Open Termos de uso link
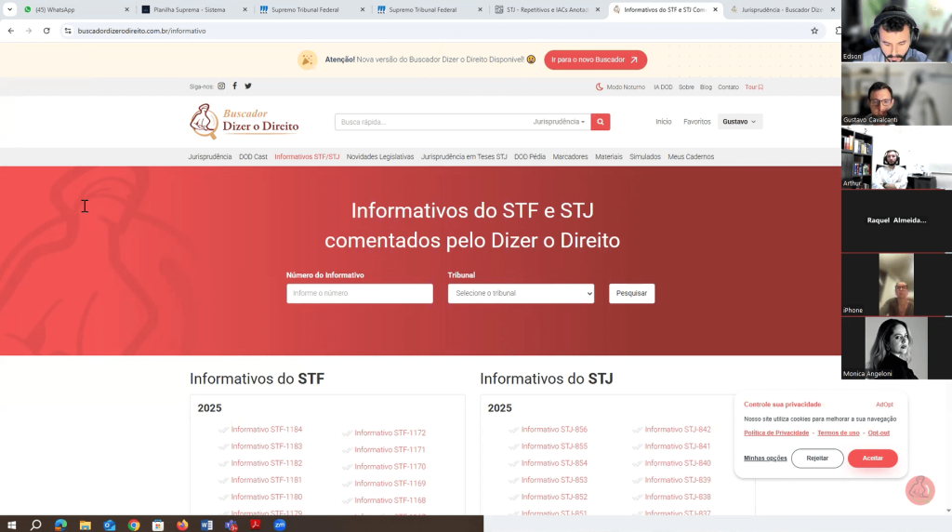Screen dimensions: 952x532 click(839, 433)
